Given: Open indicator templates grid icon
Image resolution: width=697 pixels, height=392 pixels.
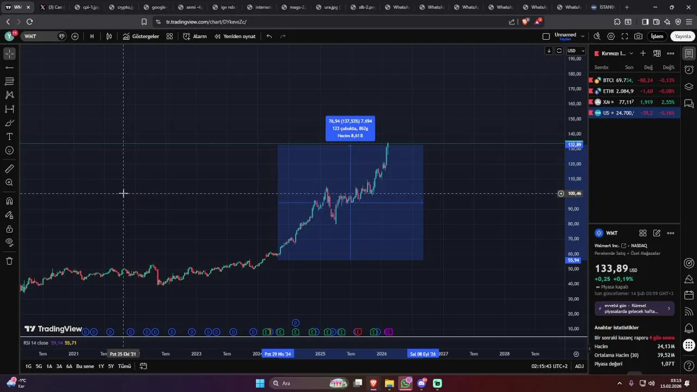Looking at the screenshot, I should [x=169, y=36].
